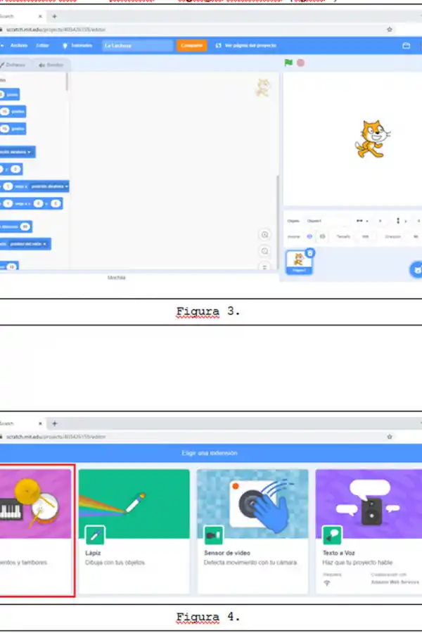
Task: Open the Archivo menu
Action: point(18,45)
